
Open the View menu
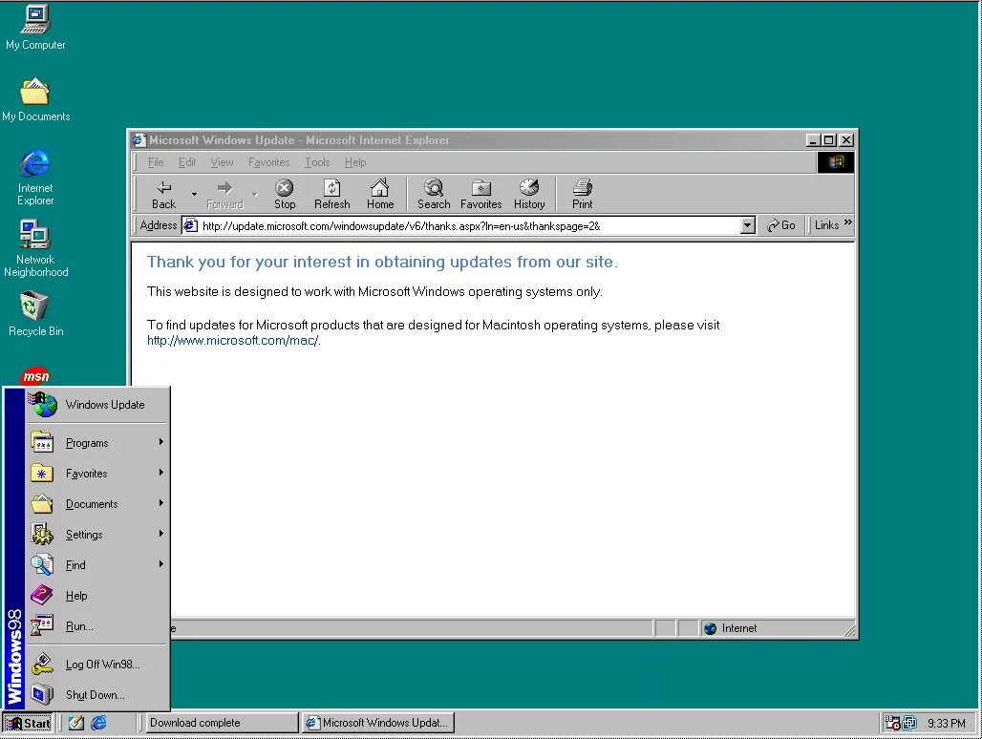pos(222,162)
